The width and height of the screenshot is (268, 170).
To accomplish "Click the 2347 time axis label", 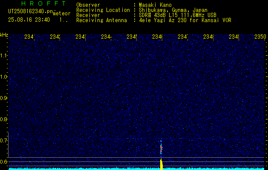I will coord(183,37).
